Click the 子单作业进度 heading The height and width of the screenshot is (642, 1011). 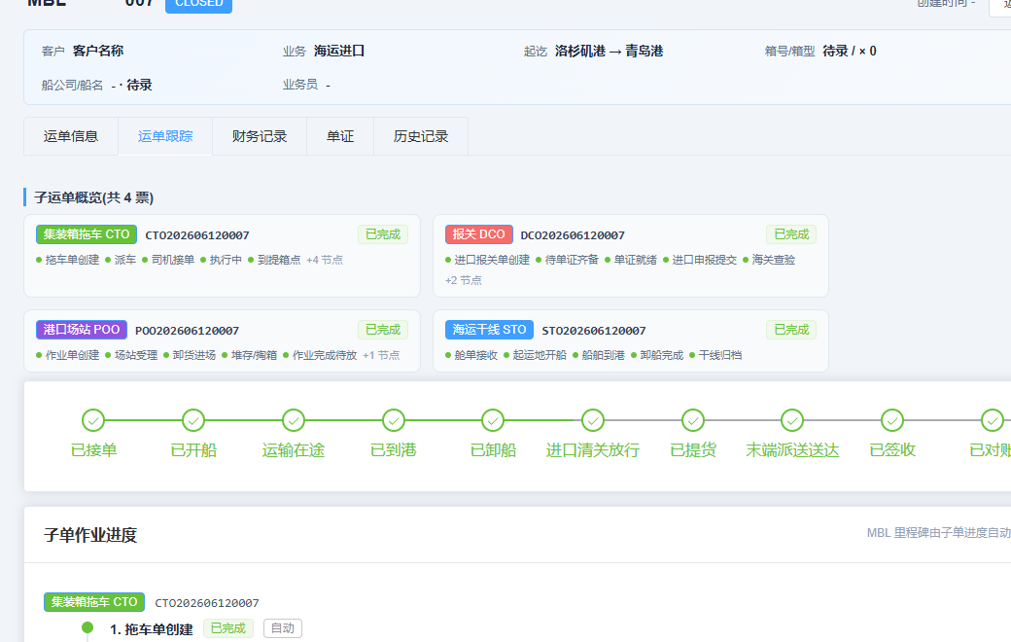(90, 535)
